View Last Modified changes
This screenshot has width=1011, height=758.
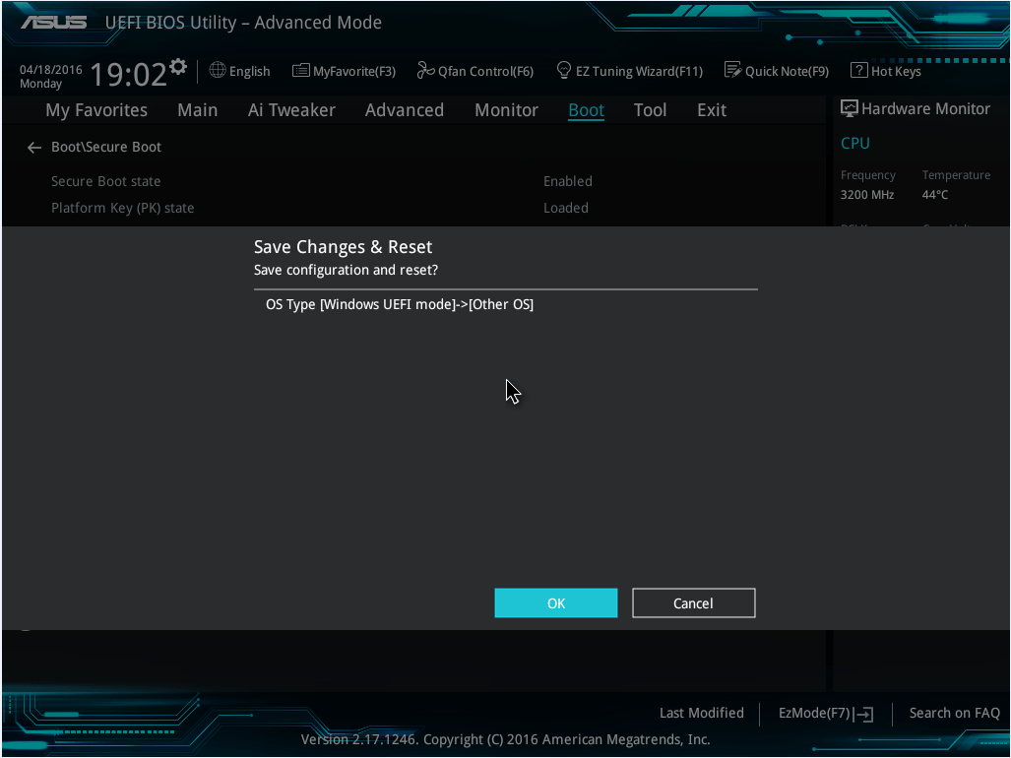pos(701,713)
